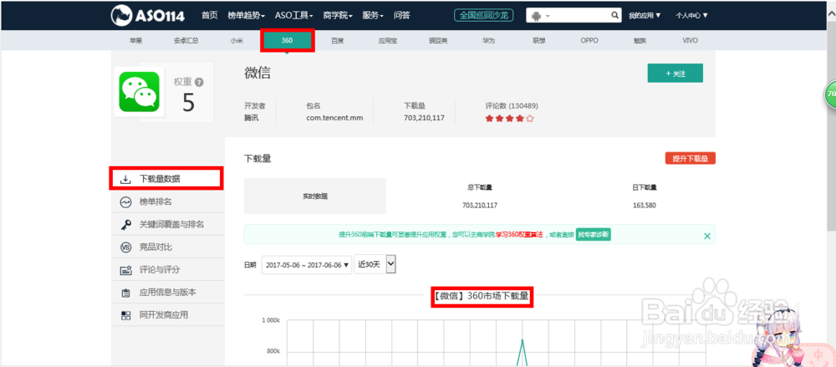Open the 近30天 period dropdown
Viewport: 836px width, 367px height.
click(375, 264)
